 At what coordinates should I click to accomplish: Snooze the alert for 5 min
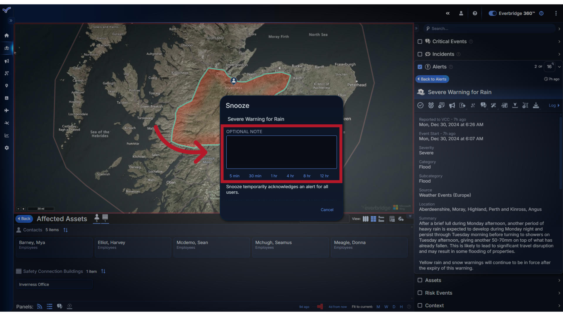point(234,176)
